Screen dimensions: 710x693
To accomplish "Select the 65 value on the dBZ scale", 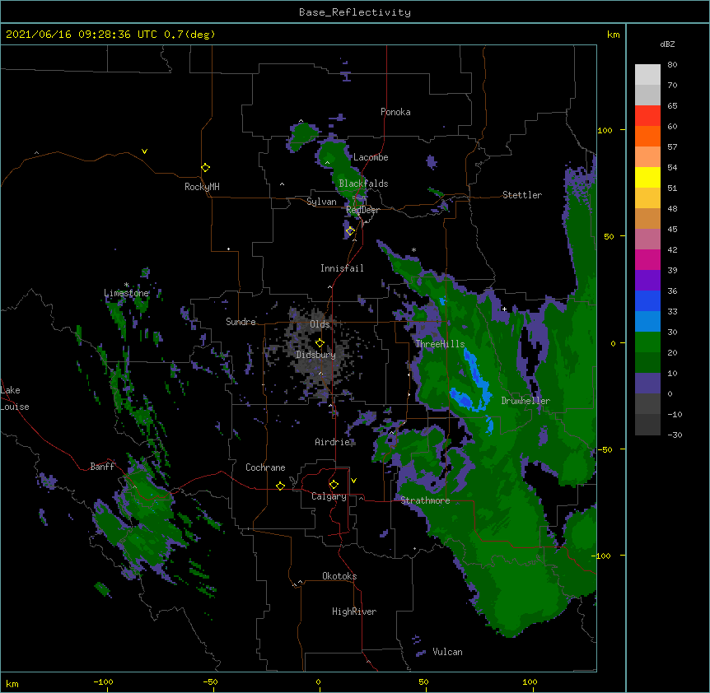I will [672, 106].
